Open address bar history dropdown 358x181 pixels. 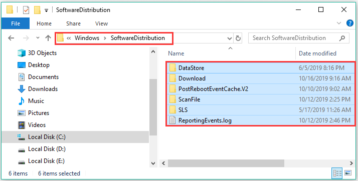(x=230, y=38)
